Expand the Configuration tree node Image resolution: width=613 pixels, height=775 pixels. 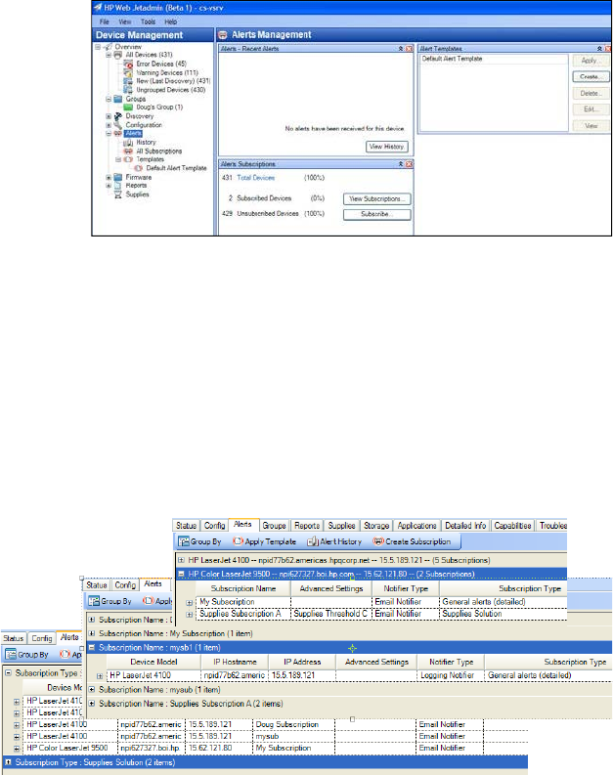coord(109,125)
